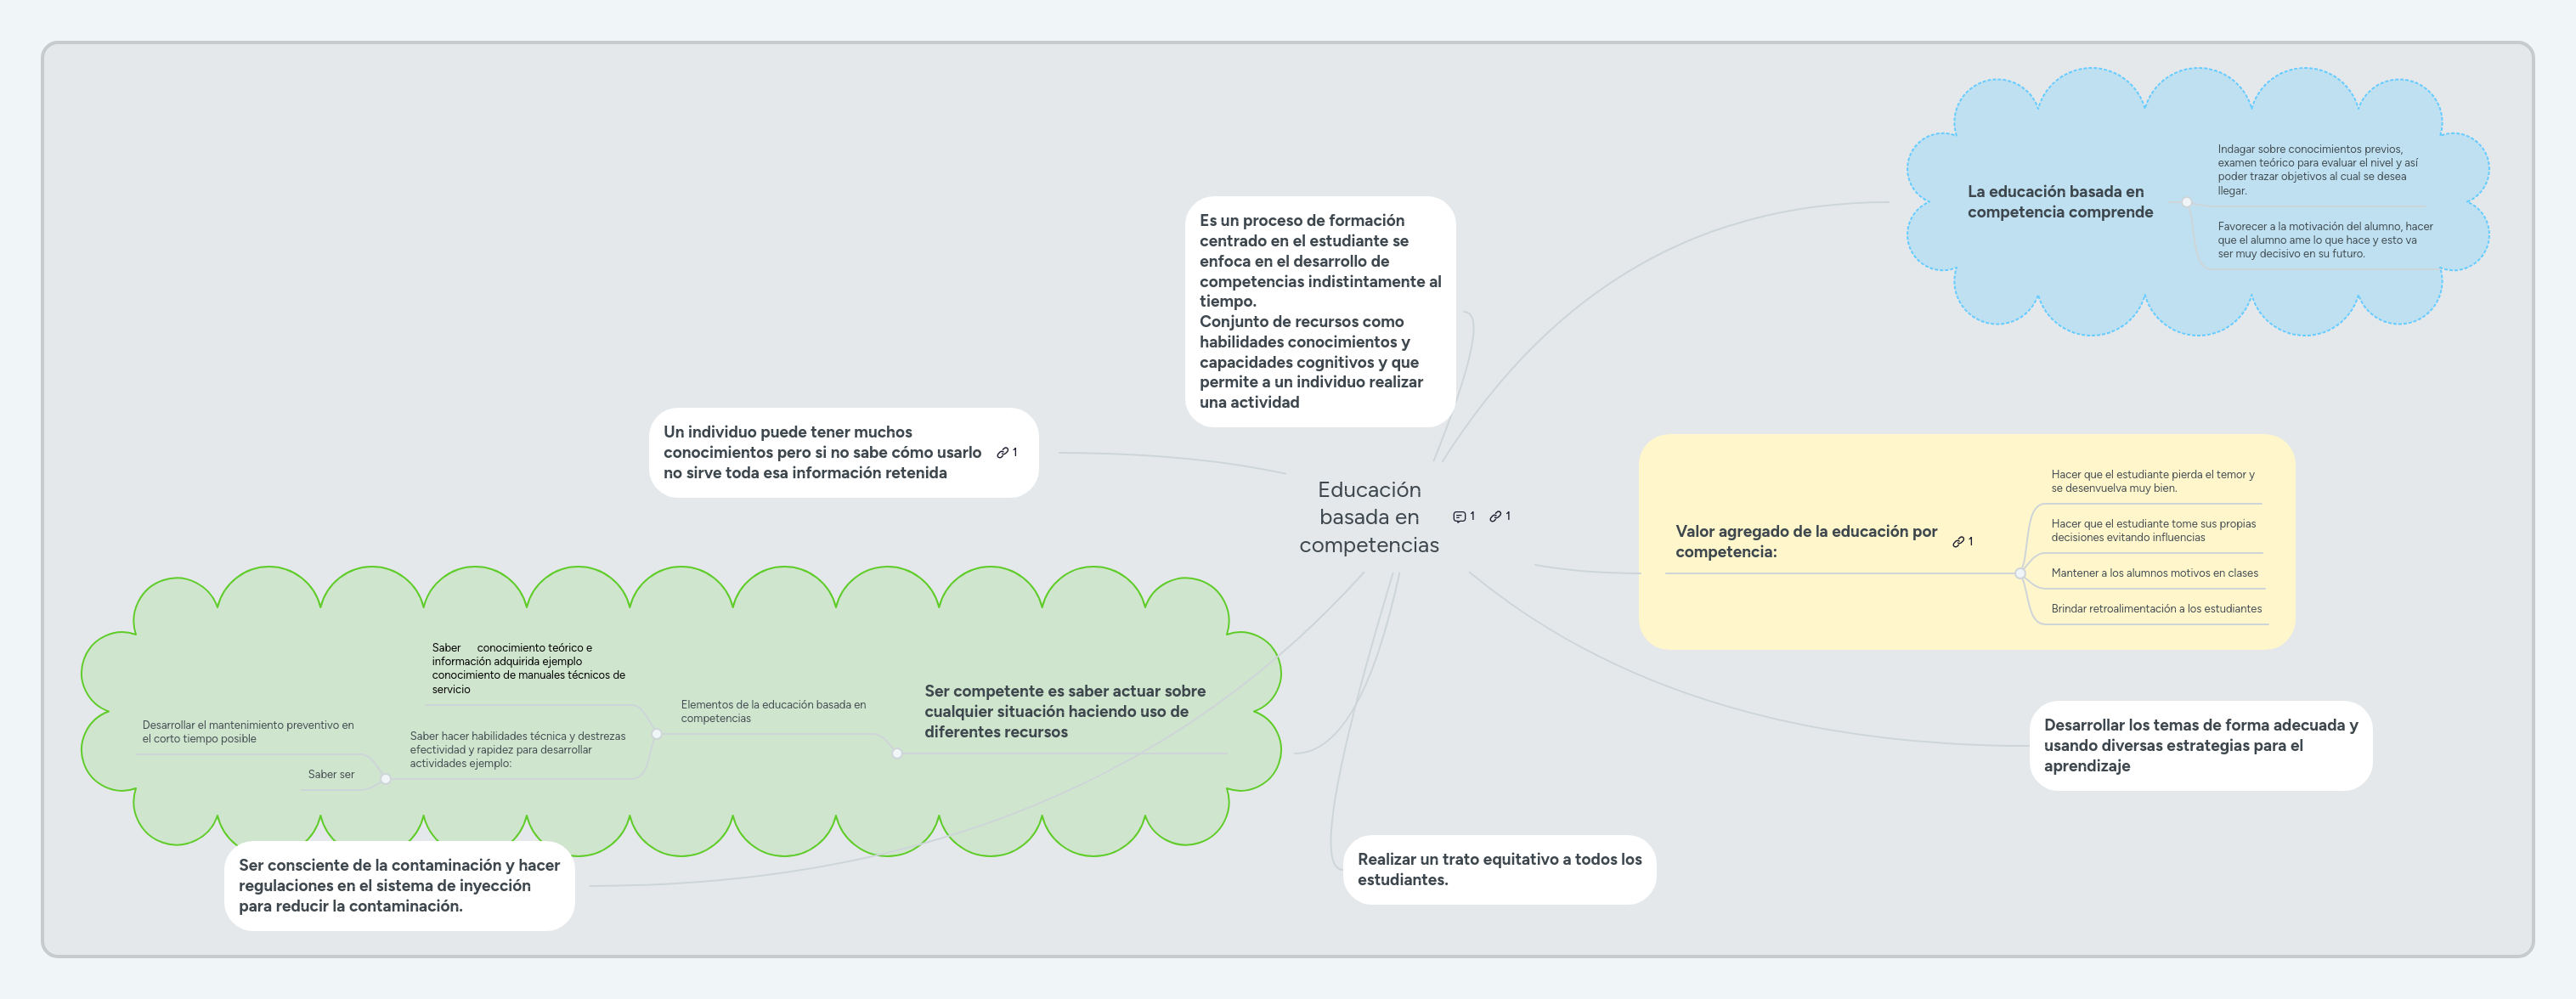Collapse the 'Ser competente' branch handle
This screenshot has width=2576, height=999.
[897, 754]
